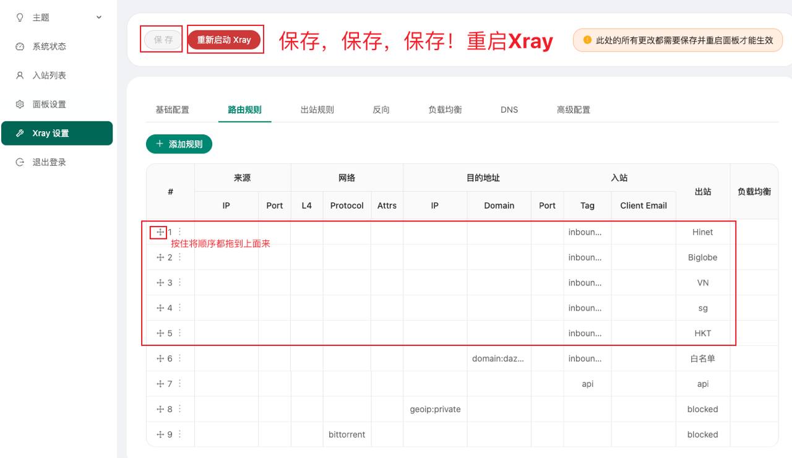Click the drag handle icon for rule 6

click(160, 358)
